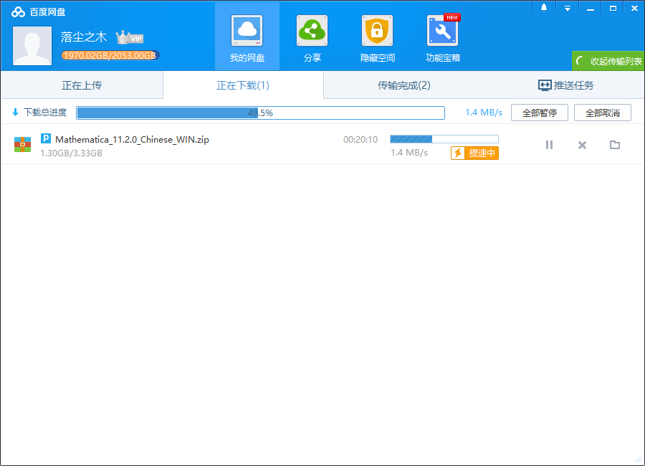Click the blue P badge next to filename
This screenshot has height=466, width=645.
point(46,138)
